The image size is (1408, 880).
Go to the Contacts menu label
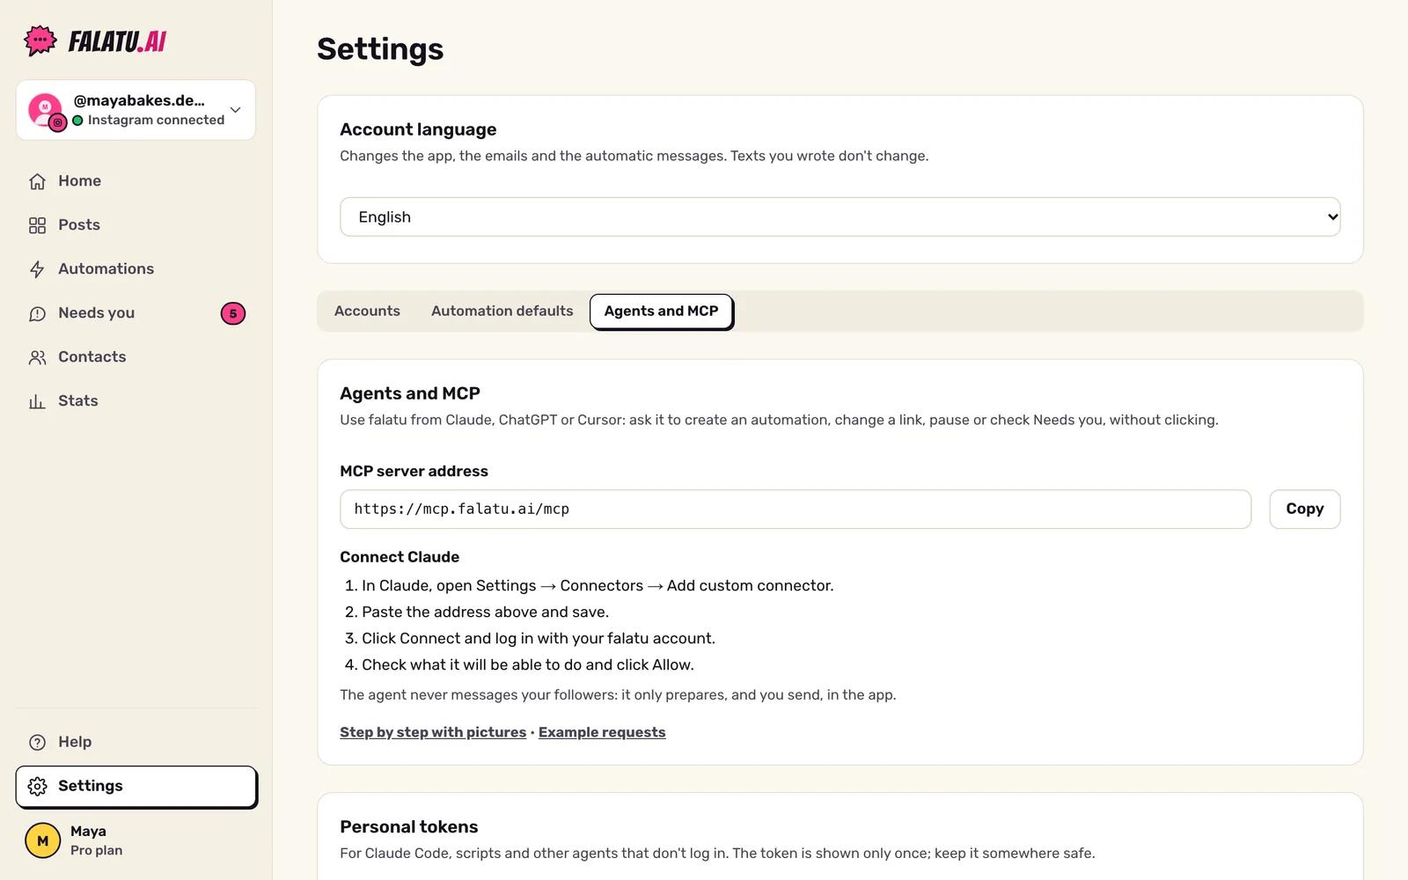tap(92, 356)
